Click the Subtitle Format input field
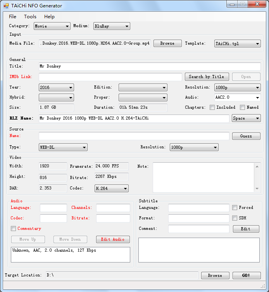269x292 pixels. tap(199, 218)
